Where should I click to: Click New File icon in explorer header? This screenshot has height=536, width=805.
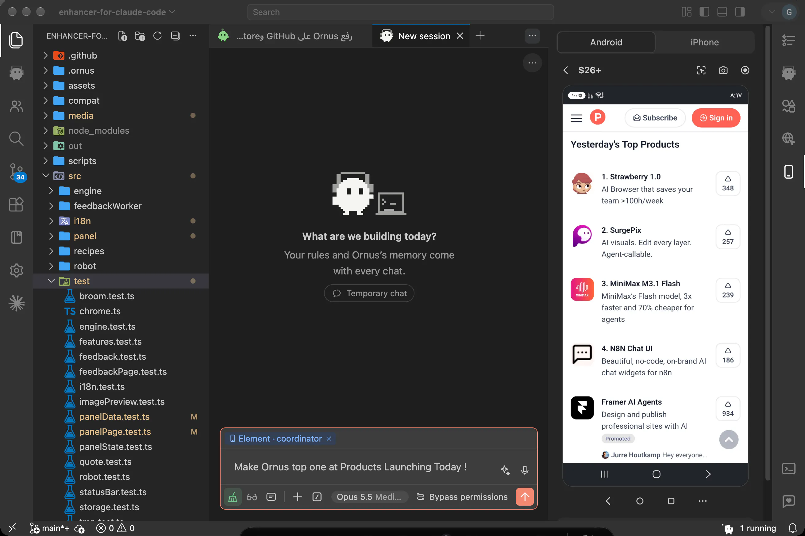point(122,36)
